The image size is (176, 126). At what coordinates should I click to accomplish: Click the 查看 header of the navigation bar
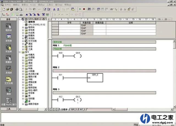point(9,19)
